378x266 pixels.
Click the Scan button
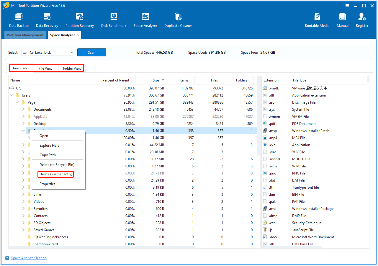(x=91, y=52)
